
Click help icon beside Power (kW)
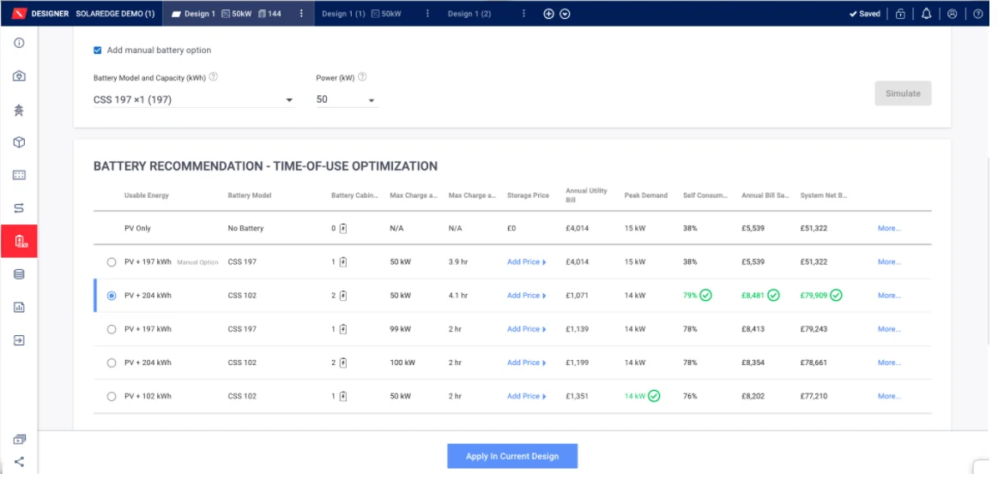click(362, 77)
